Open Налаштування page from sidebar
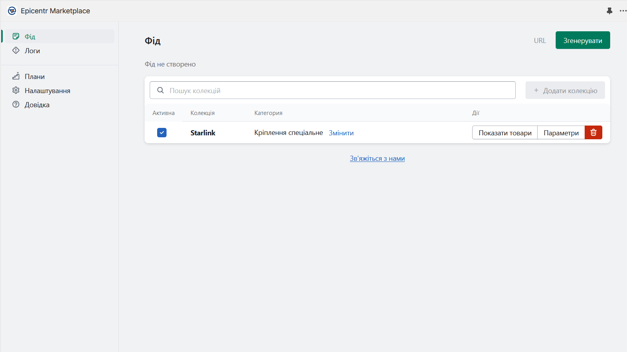The image size is (627, 352). tap(47, 91)
